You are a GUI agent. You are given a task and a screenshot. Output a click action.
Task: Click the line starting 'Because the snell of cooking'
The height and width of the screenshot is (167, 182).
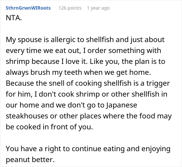(88, 83)
